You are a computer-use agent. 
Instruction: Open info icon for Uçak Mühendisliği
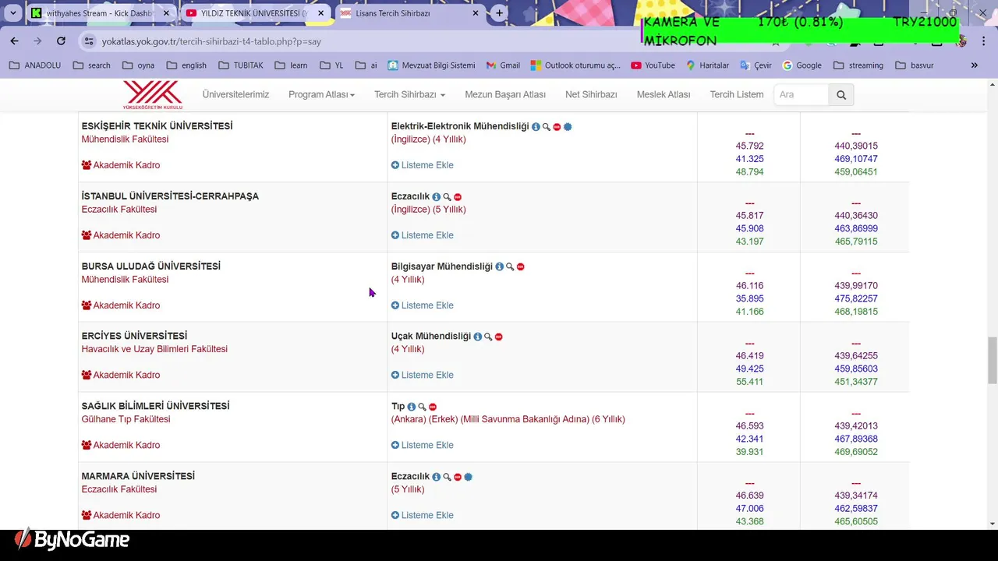tap(477, 337)
